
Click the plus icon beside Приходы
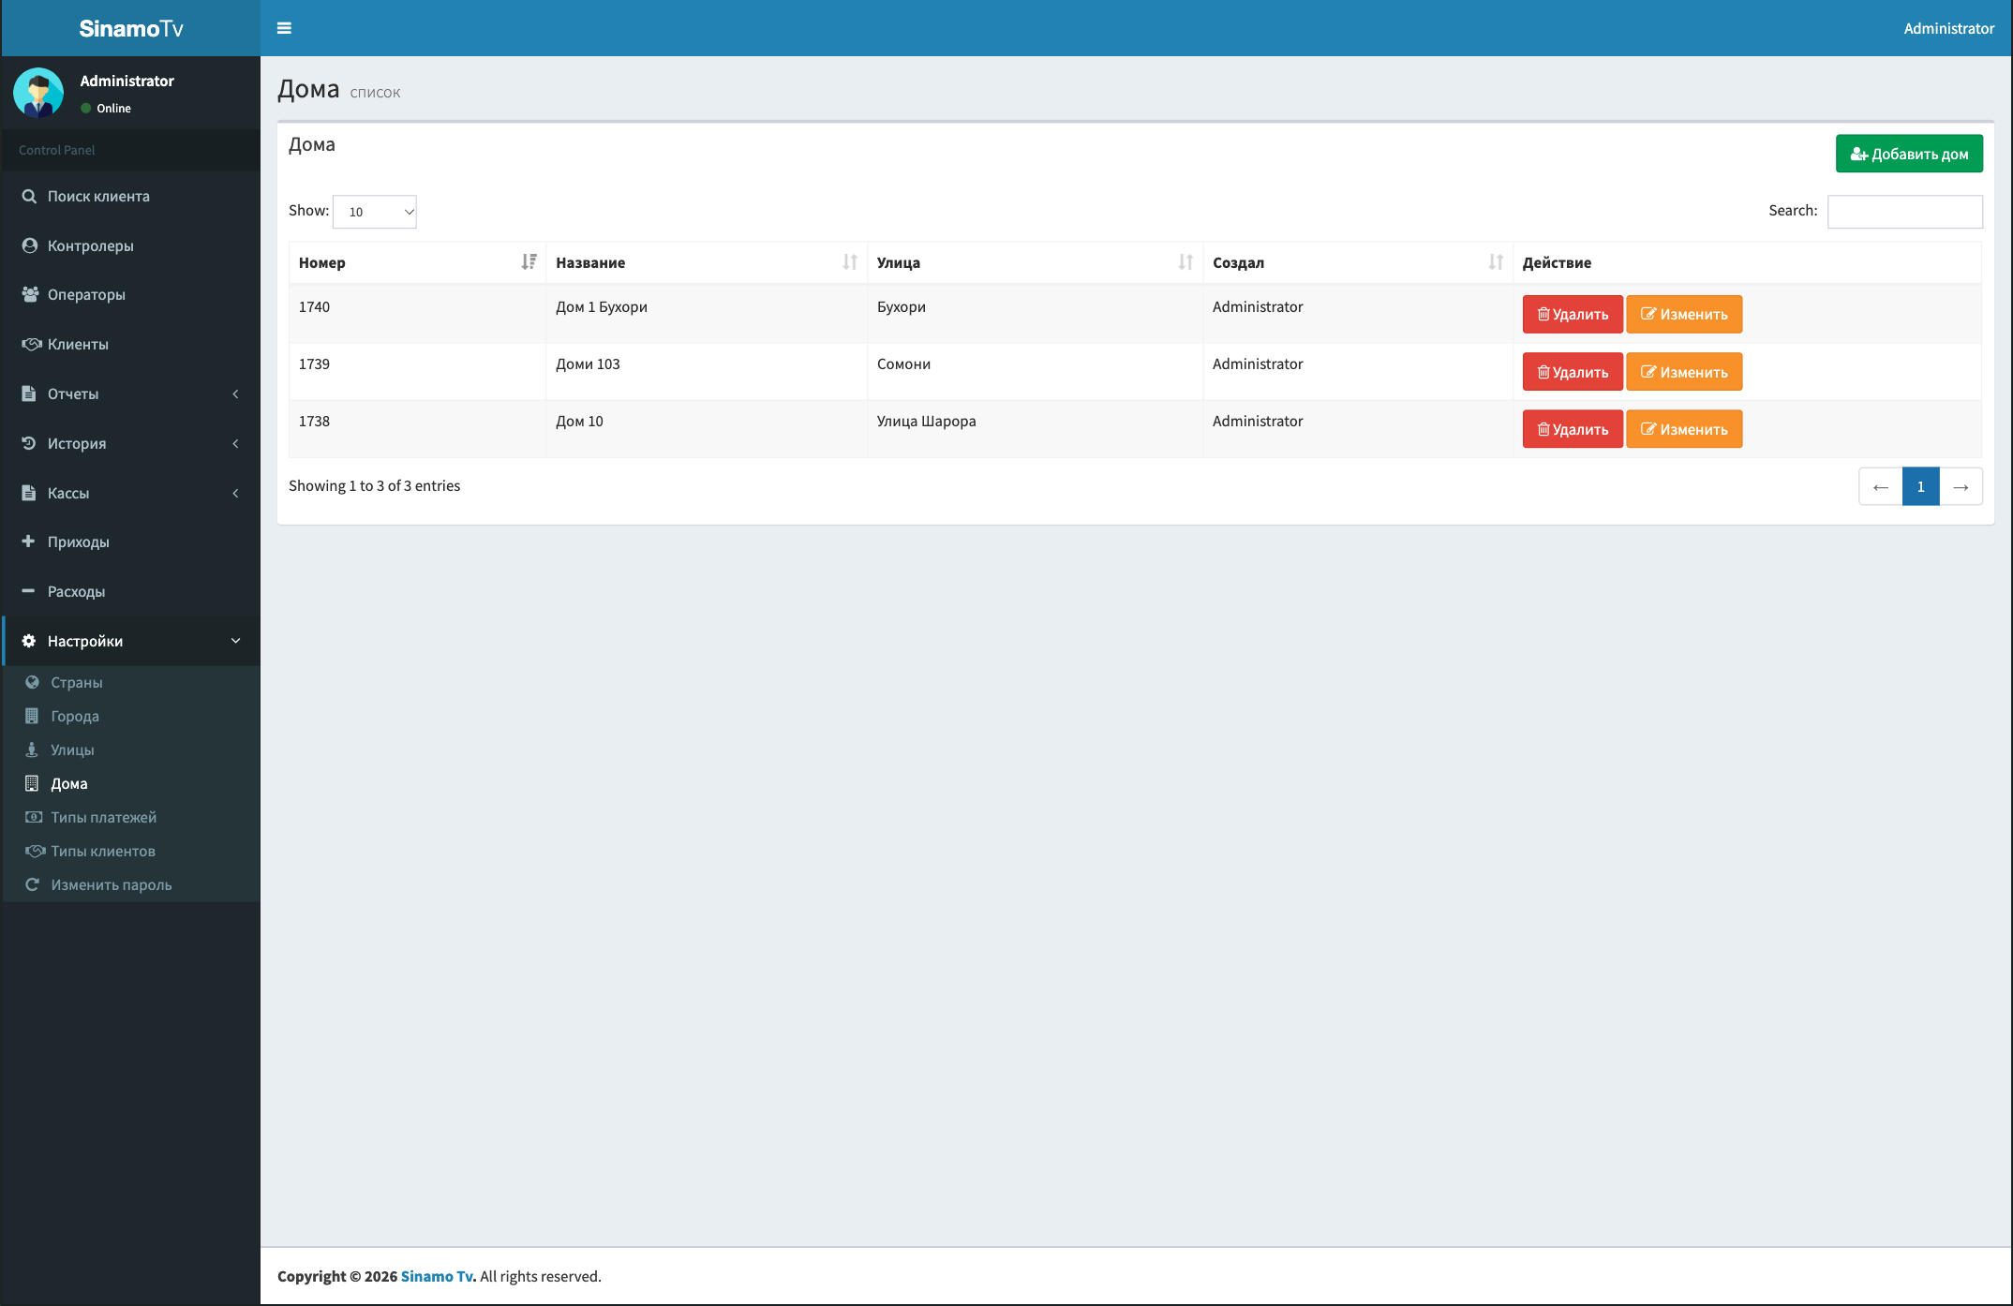tap(28, 542)
